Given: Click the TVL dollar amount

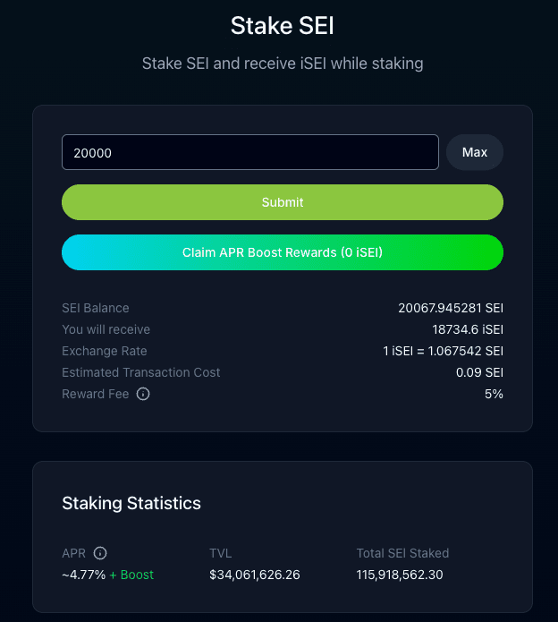Looking at the screenshot, I should [x=254, y=575].
